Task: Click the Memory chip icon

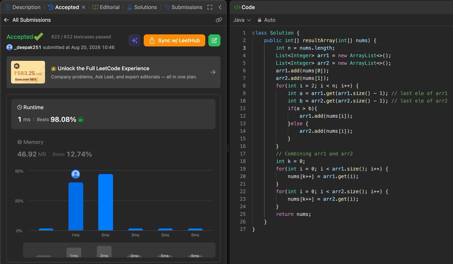Action: coord(20,142)
